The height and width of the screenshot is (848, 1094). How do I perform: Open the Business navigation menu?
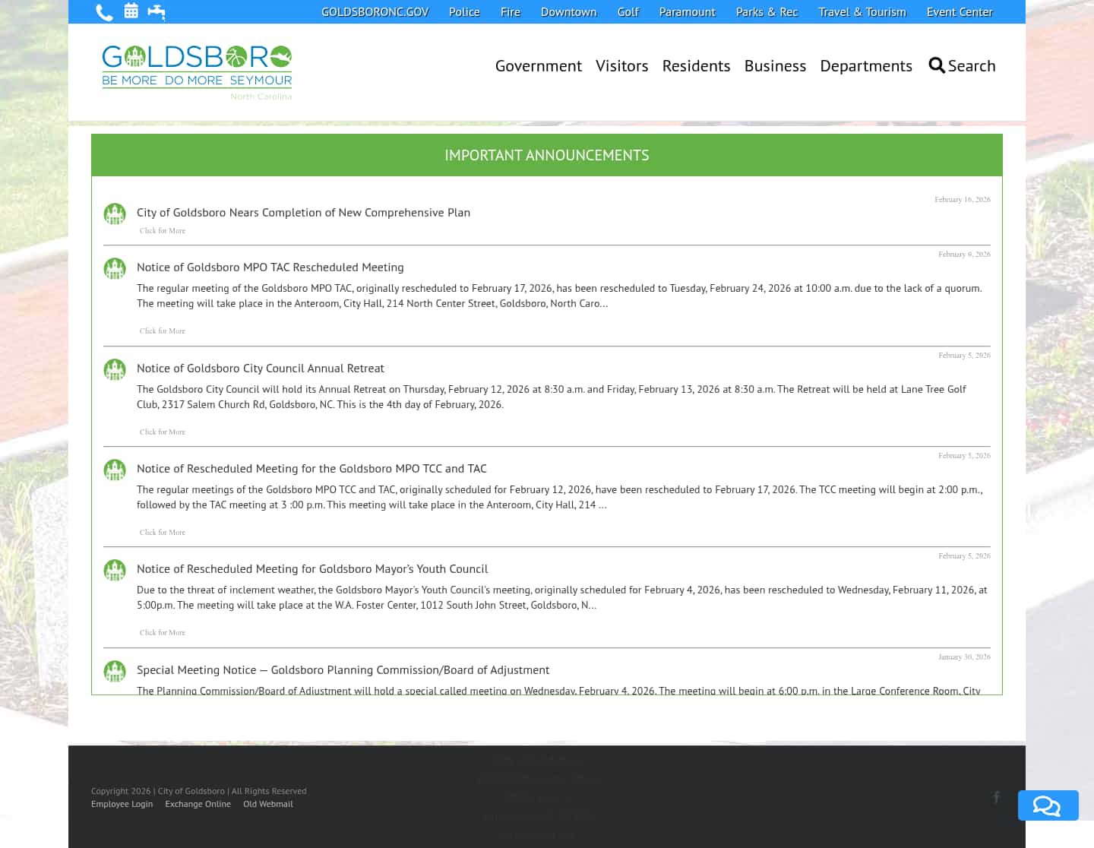(x=775, y=65)
